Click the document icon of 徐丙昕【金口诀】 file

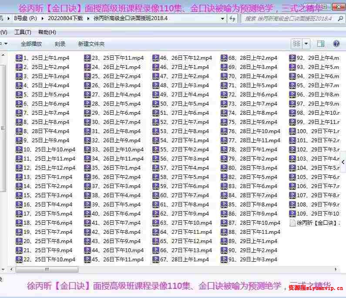pyautogui.click(x=292, y=223)
